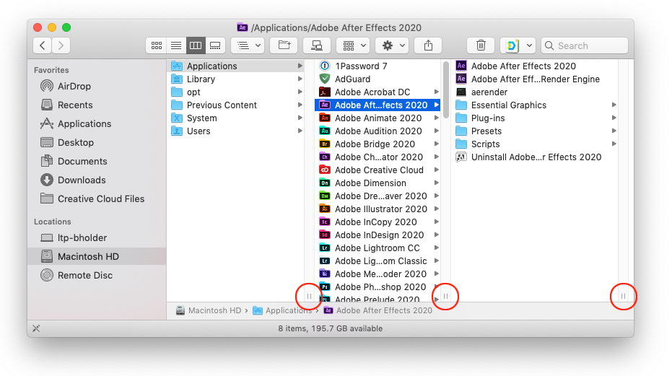Select Adobe Dimension
This screenshot has height=376, width=672.
click(378, 183)
